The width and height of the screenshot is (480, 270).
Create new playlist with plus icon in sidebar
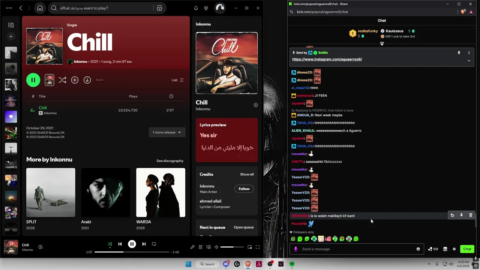[x=11, y=36]
